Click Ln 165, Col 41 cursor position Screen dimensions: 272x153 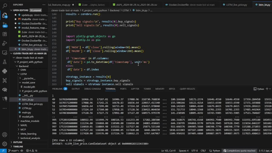click(x=168, y=151)
